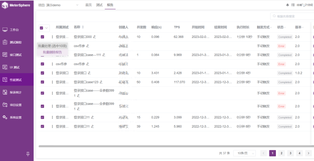The height and width of the screenshot is (161, 314).
Task: Open the 项目设置 sidebar item
Action: coord(17,105)
